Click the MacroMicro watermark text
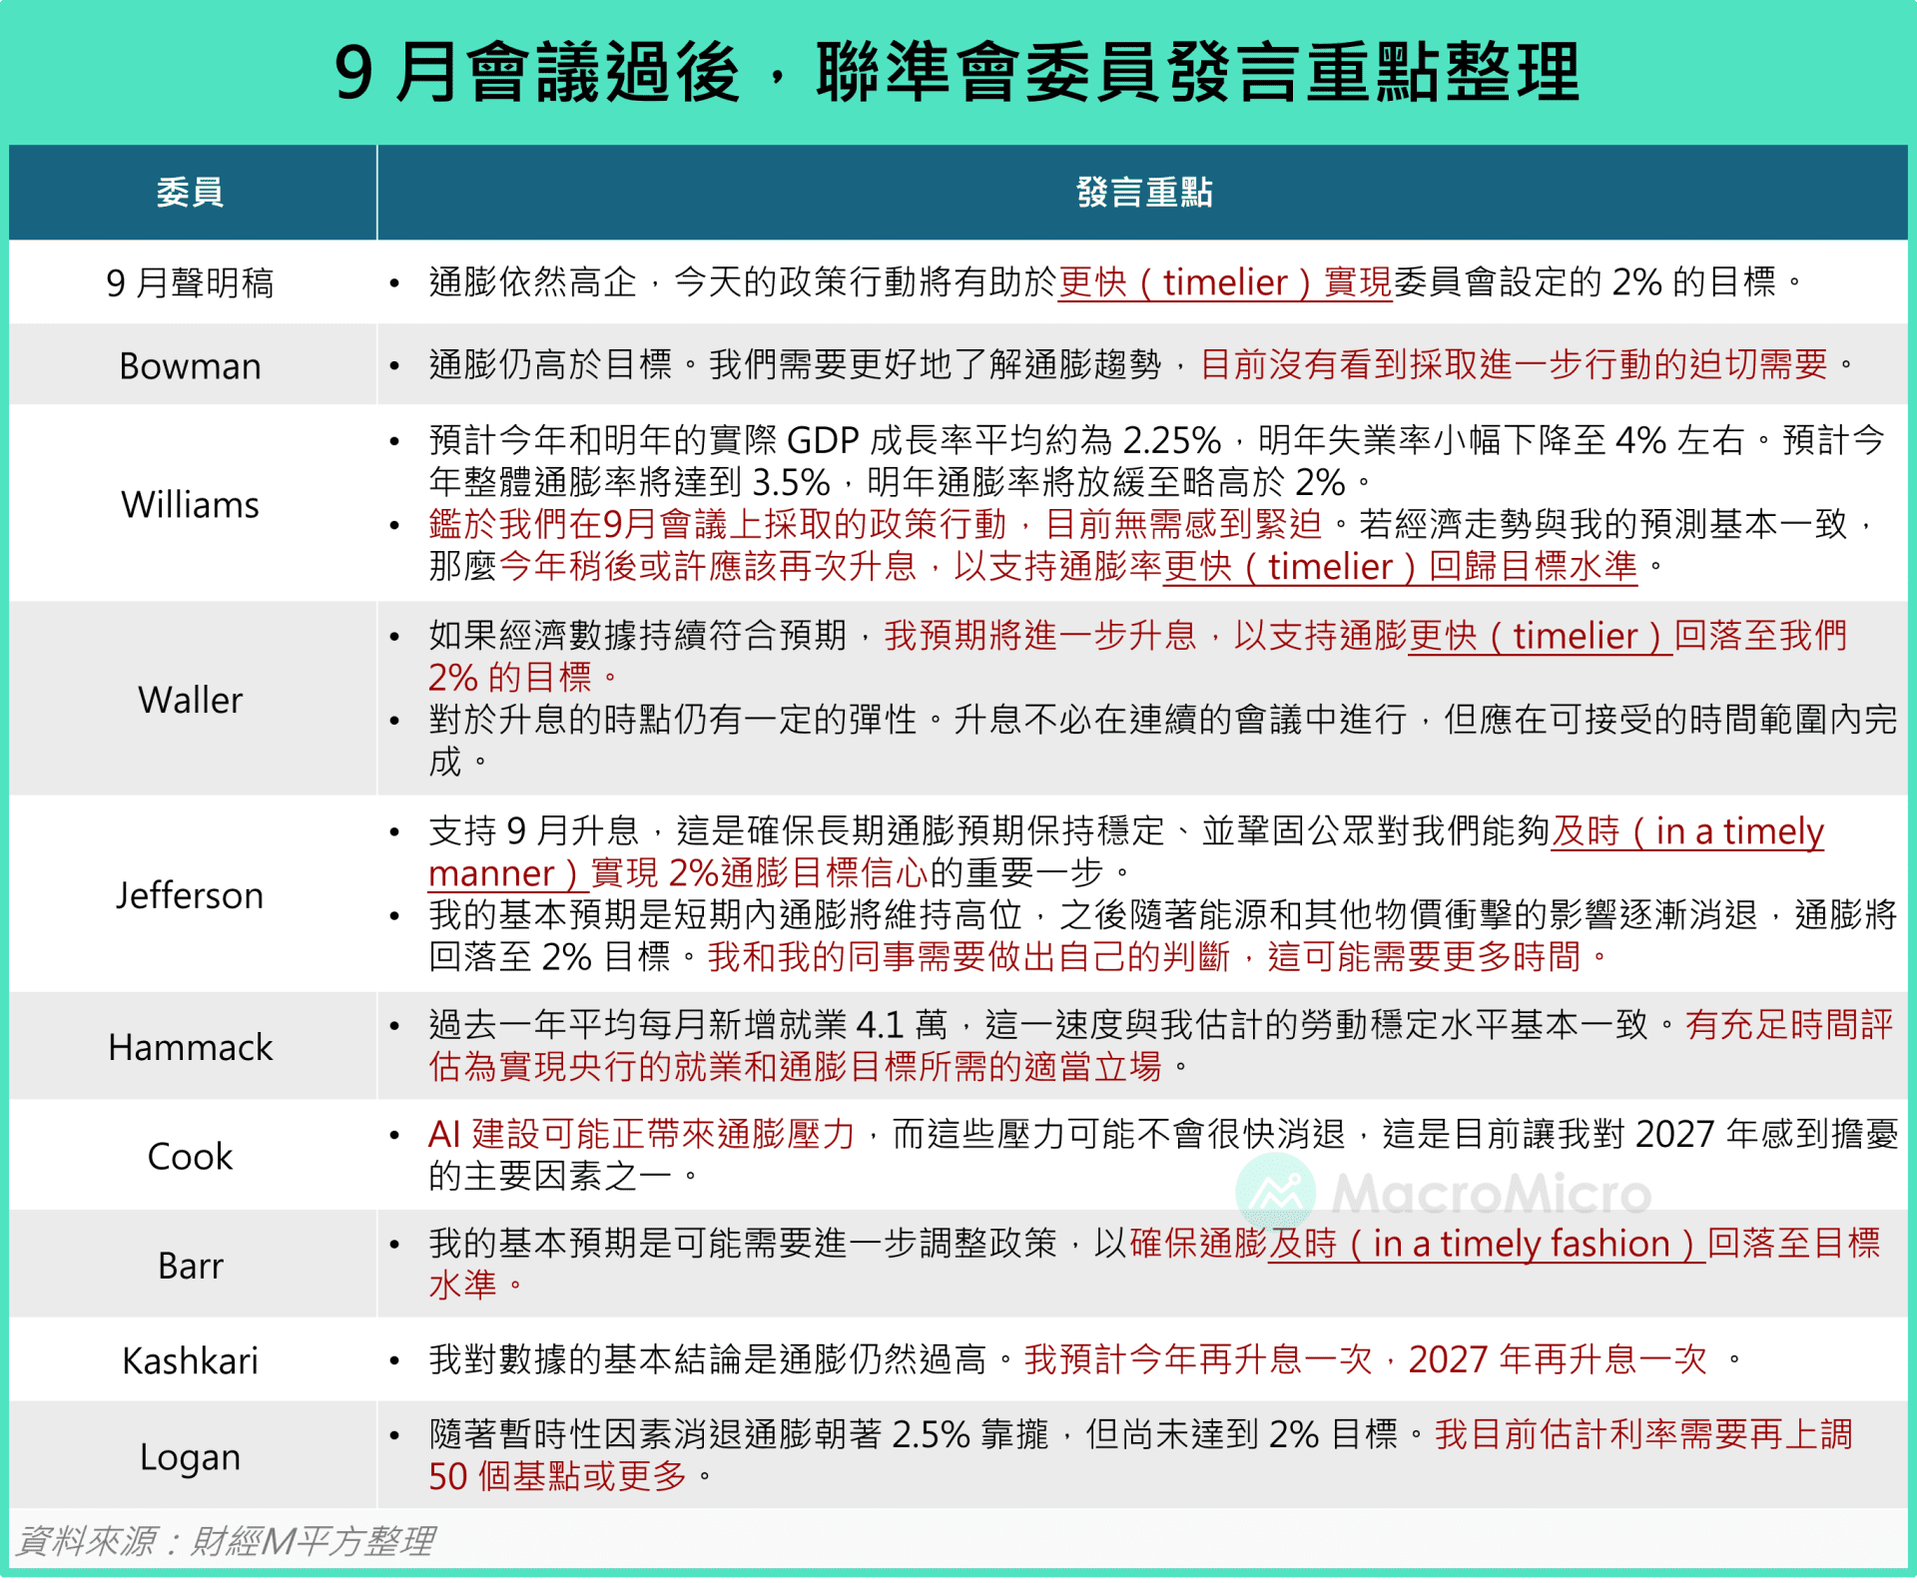Viewport: 1917px width, 1583px height. 1491,1193
